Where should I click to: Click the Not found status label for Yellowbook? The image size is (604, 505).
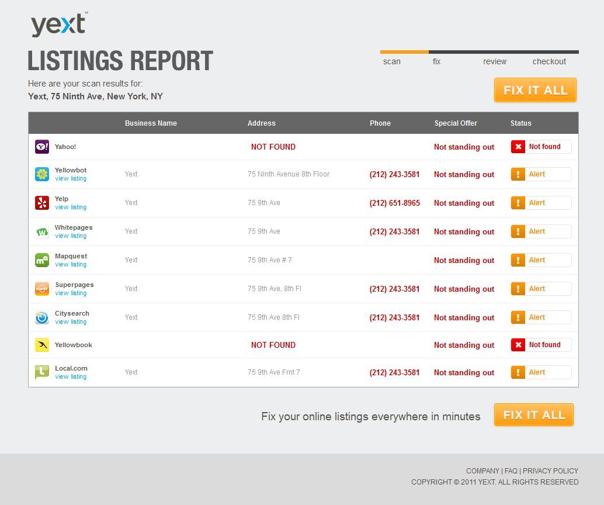coord(544,345)
